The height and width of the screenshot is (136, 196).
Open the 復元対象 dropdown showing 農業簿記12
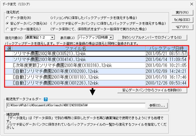point(40,37)
